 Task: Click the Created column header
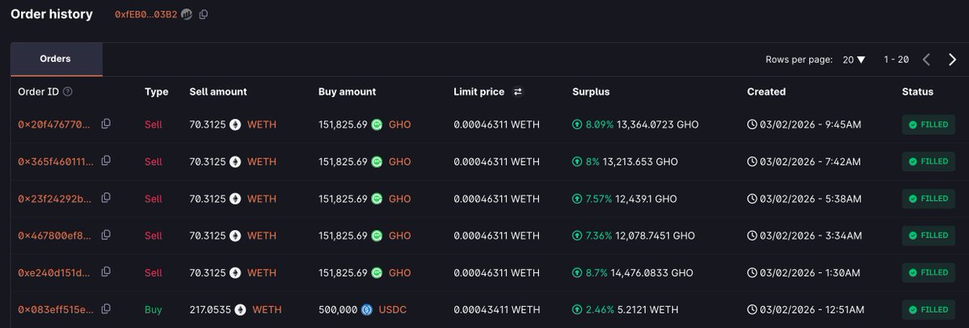point(766,92)
